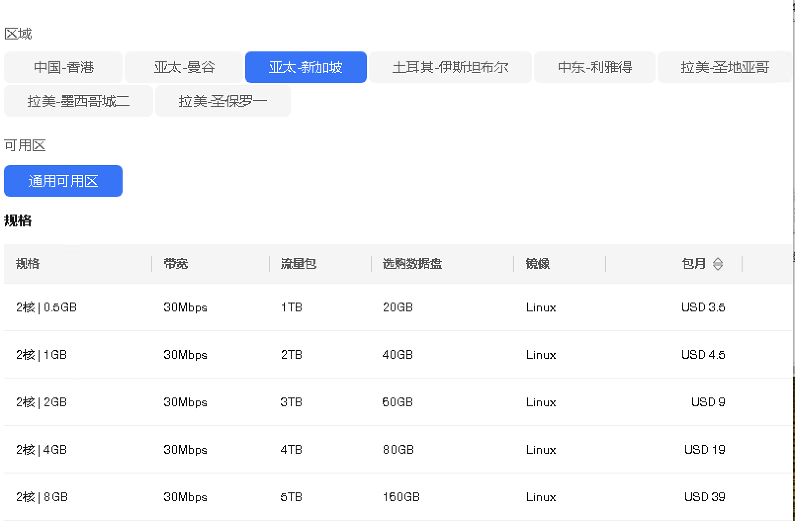Click the 规格 column header
This screenshot has height=521, width=795.
point(28,264)
